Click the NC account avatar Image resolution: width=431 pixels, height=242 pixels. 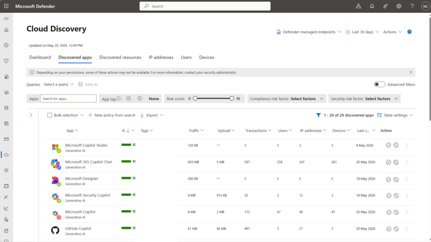[426, 6]
